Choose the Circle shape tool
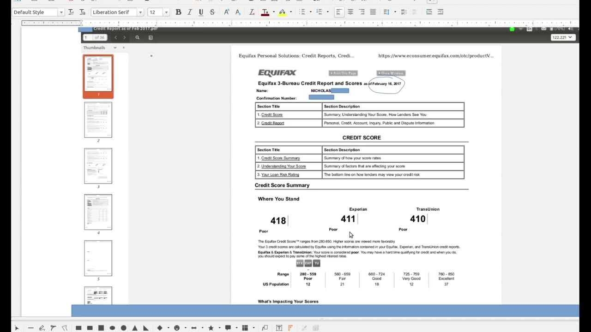Screen dimensions: 591x332 click(124, 328)
